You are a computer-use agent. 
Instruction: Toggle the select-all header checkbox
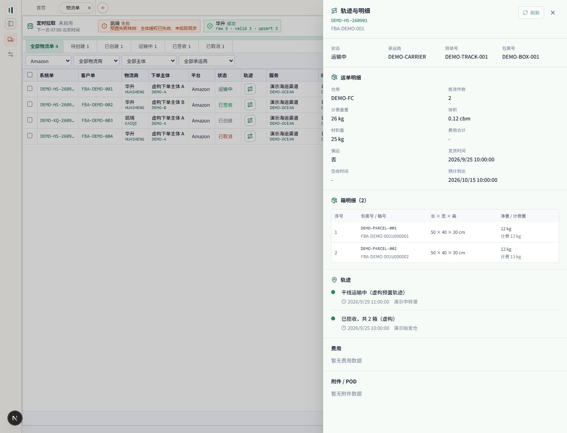click(30, 75)
